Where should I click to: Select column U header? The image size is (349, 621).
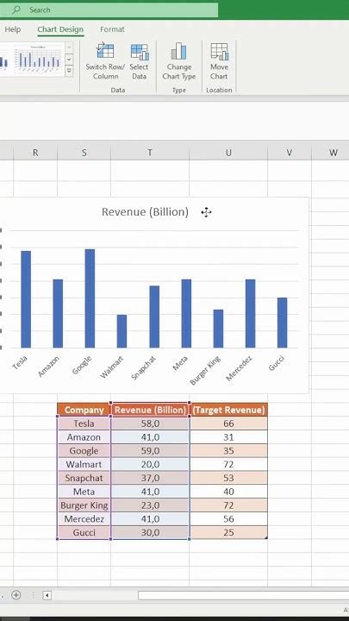[x=228, y=153]
